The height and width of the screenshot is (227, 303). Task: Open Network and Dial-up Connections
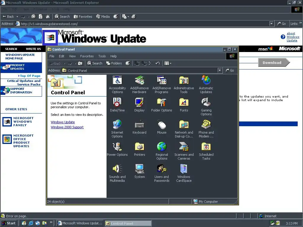(x=184, y=129)
